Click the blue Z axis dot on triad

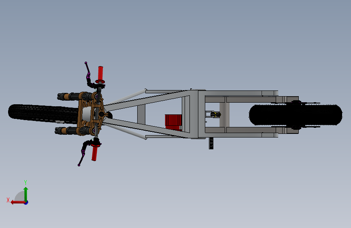26,203
